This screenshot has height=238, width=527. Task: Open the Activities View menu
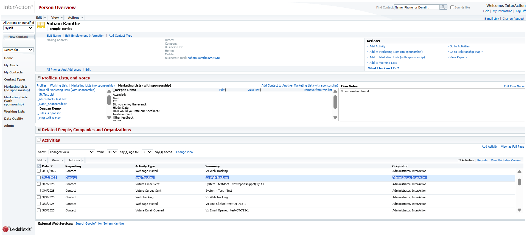coord(57,160)
